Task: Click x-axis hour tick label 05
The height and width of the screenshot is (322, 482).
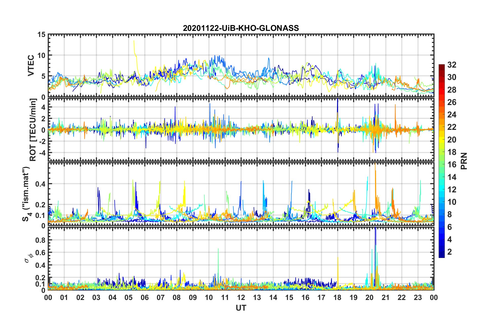Action: pos(128,298)
